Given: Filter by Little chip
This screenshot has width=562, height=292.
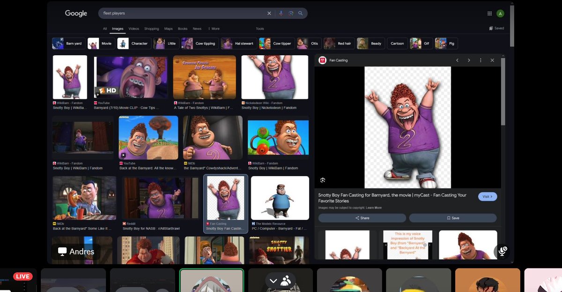Looking at the screenshot, I should (x=166, y=44).
